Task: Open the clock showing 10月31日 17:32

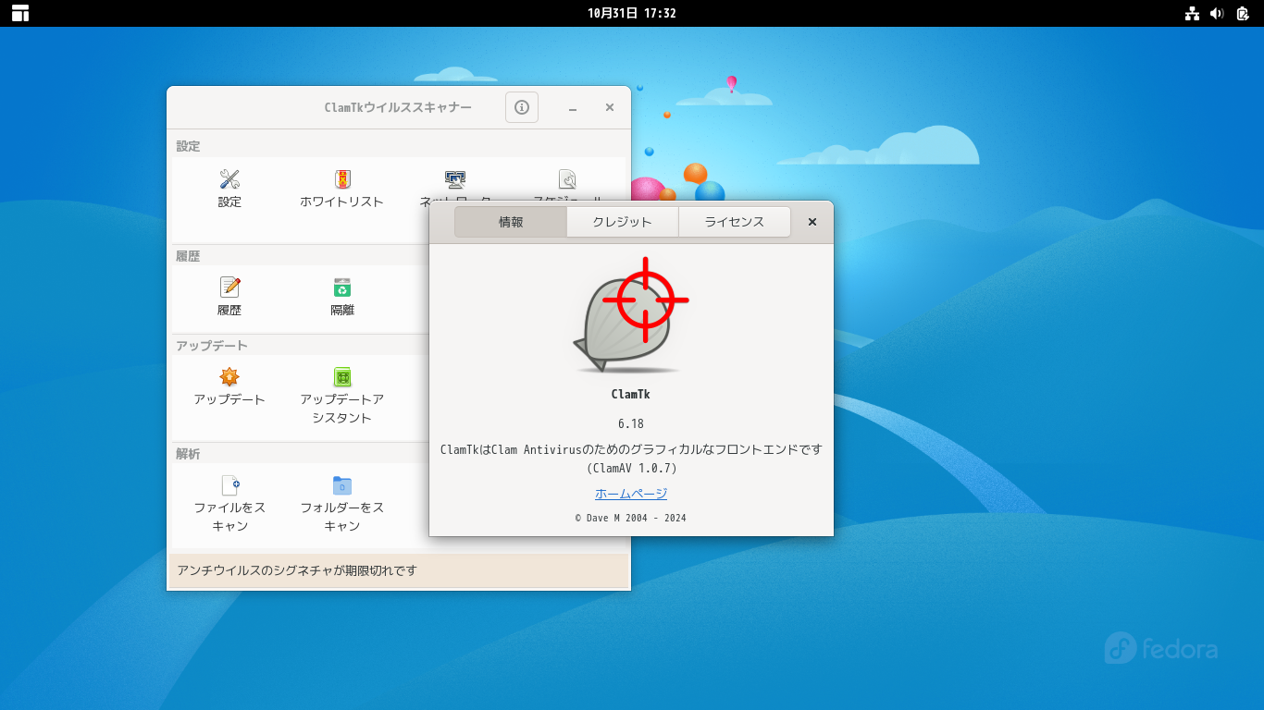Action: 632,13
